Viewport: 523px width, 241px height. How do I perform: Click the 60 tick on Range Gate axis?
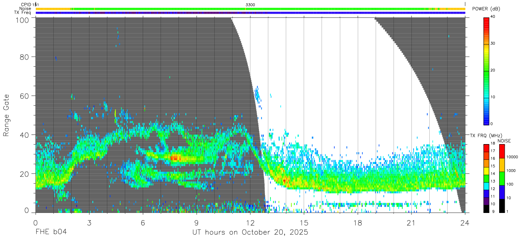coord(25,96)
